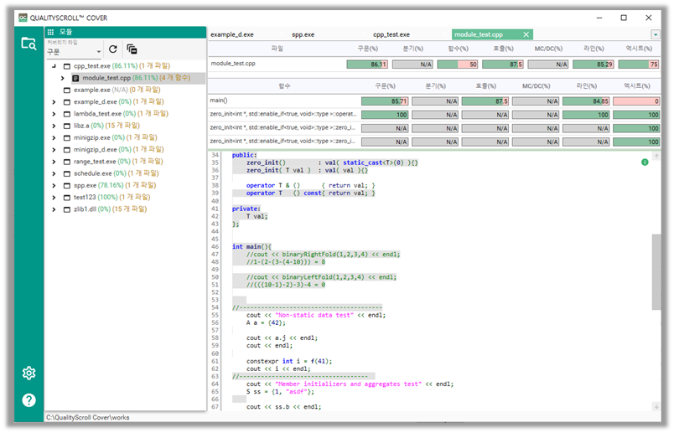
Task: Click the code view scroll down arrow
Action: pos(656,406)
